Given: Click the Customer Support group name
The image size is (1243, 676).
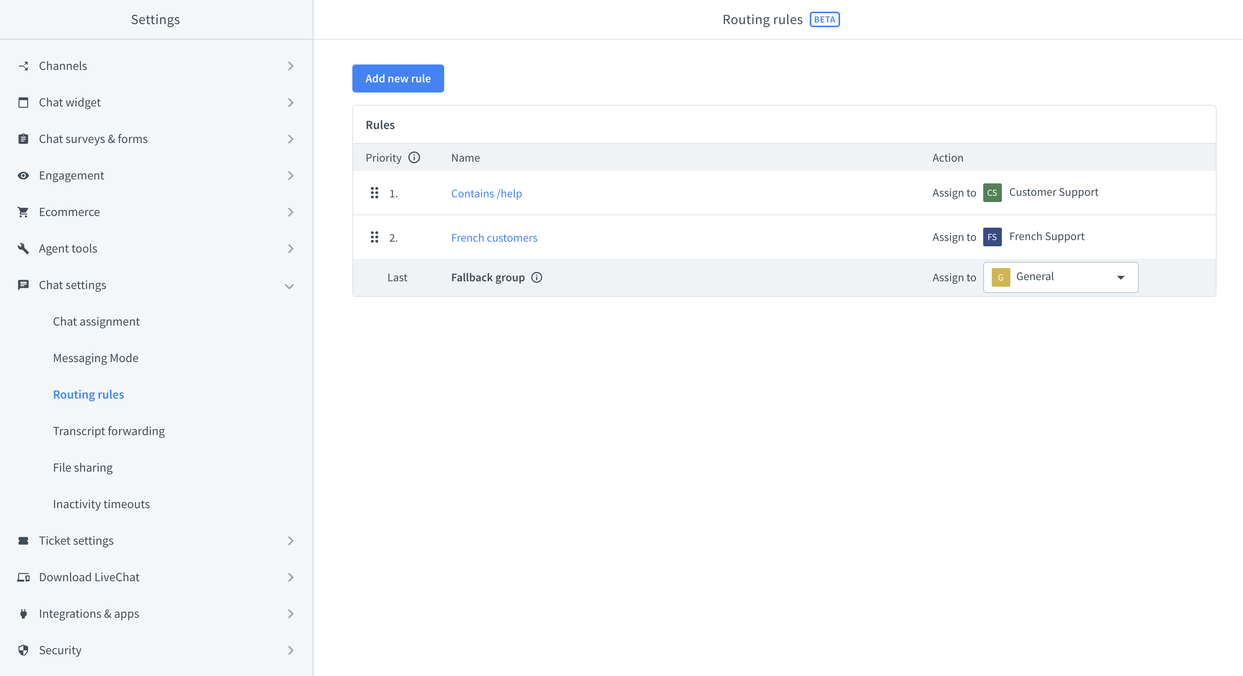Looking at the screenshot, I should click(x=1054, y=192).
